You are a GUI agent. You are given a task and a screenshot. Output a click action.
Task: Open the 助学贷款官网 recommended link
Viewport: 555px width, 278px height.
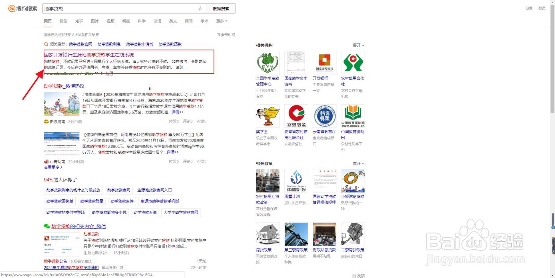coord(80,44)
